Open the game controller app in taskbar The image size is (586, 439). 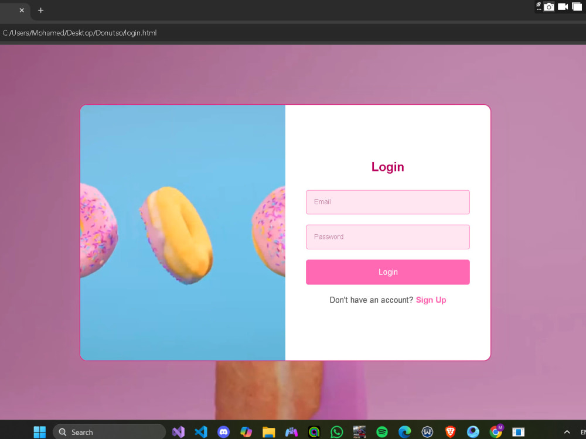coord(291,432)
